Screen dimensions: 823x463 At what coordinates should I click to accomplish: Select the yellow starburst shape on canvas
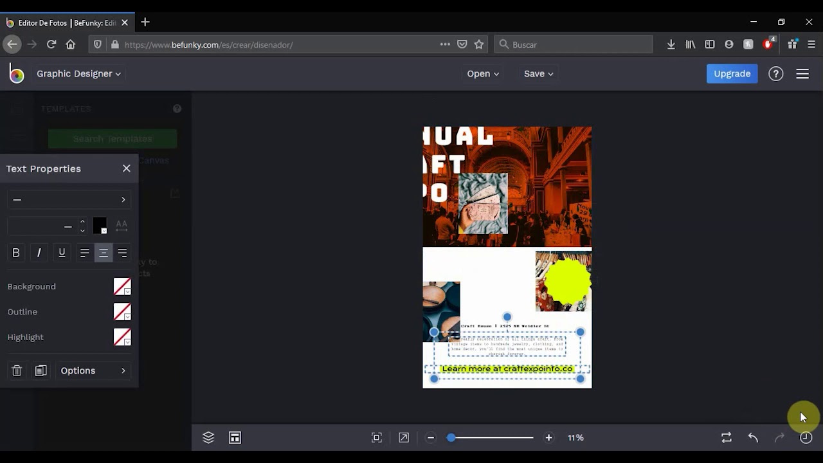coord(567,280)
